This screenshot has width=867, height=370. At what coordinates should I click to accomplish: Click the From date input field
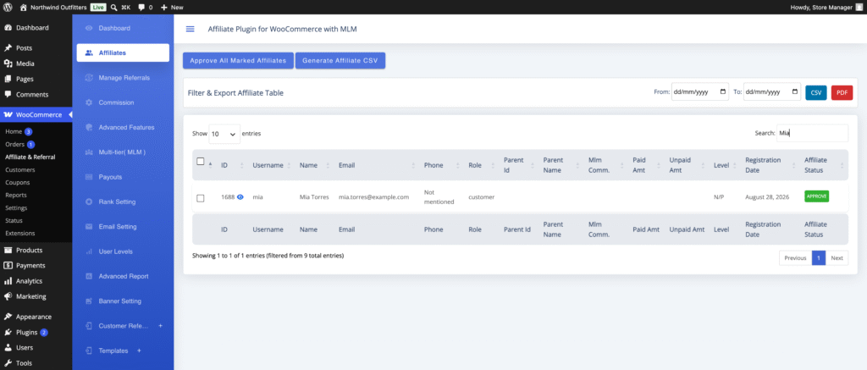[700, 92]
